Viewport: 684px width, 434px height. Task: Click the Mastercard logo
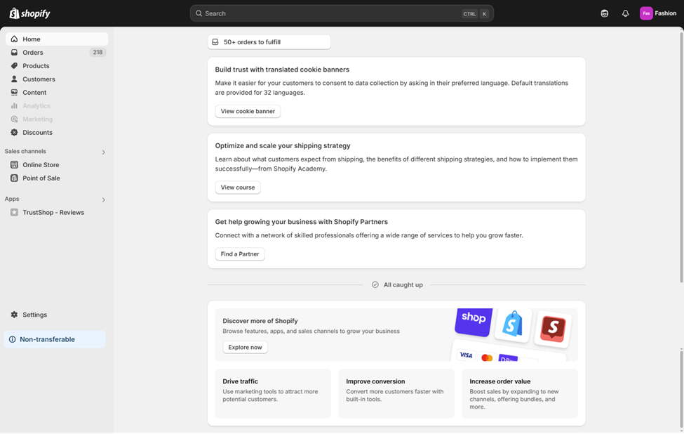(x=487, y=357)
